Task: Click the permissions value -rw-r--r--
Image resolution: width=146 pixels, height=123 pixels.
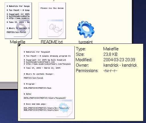Action: click(x=110, y=71)
